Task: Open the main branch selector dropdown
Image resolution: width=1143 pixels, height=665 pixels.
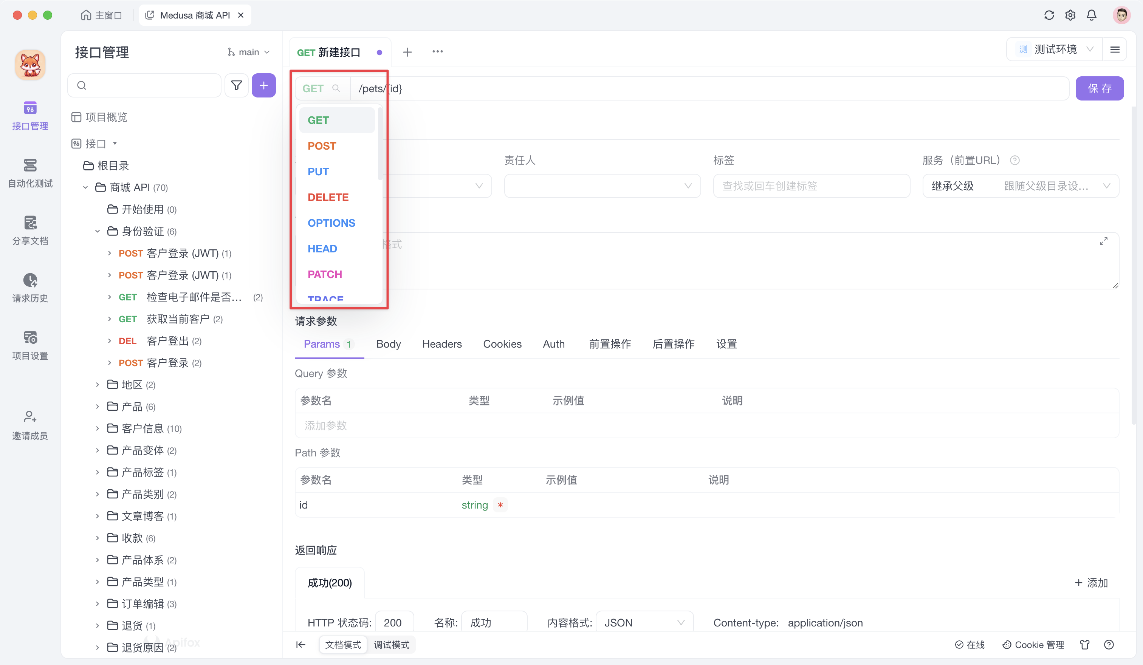Action: click(x=249, y=52)
